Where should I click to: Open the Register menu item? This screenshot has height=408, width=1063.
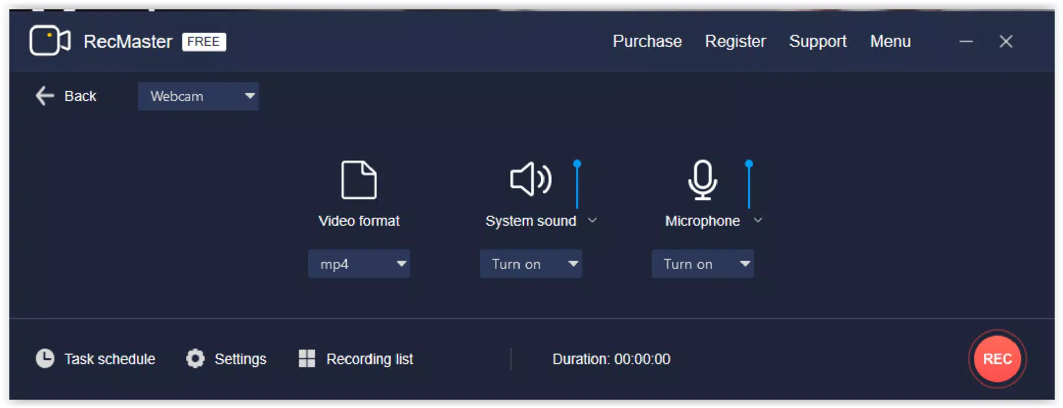tap(735, 41)
